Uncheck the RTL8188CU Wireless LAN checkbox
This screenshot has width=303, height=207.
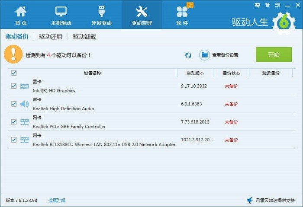click(x=14, y=140)
